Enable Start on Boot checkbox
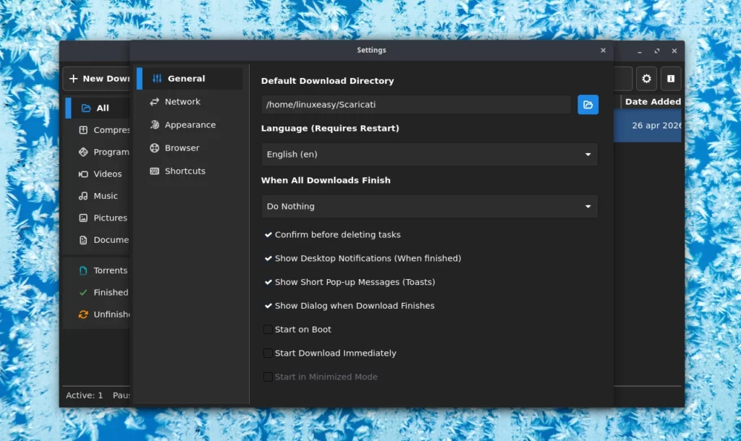Screen dimensions: 741x441 pyautogui.click(x=268, y=330)
